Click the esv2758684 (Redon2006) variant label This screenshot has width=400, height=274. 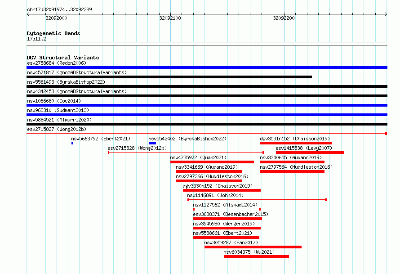[x=57, y=63]
